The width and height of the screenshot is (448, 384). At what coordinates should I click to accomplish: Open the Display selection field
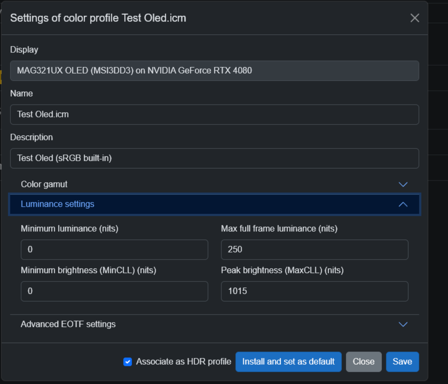214,71
